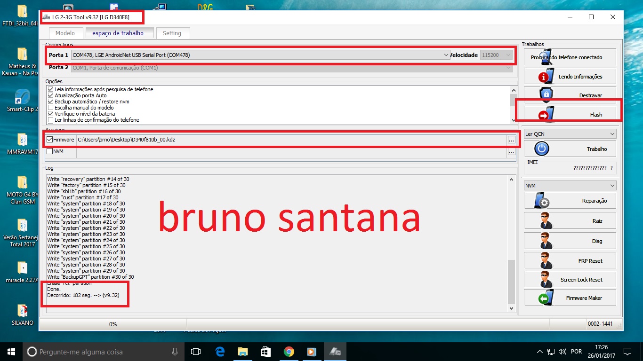Click the Cortana search box
Viewport: 643px width, 361px height.
click(104, 352)
